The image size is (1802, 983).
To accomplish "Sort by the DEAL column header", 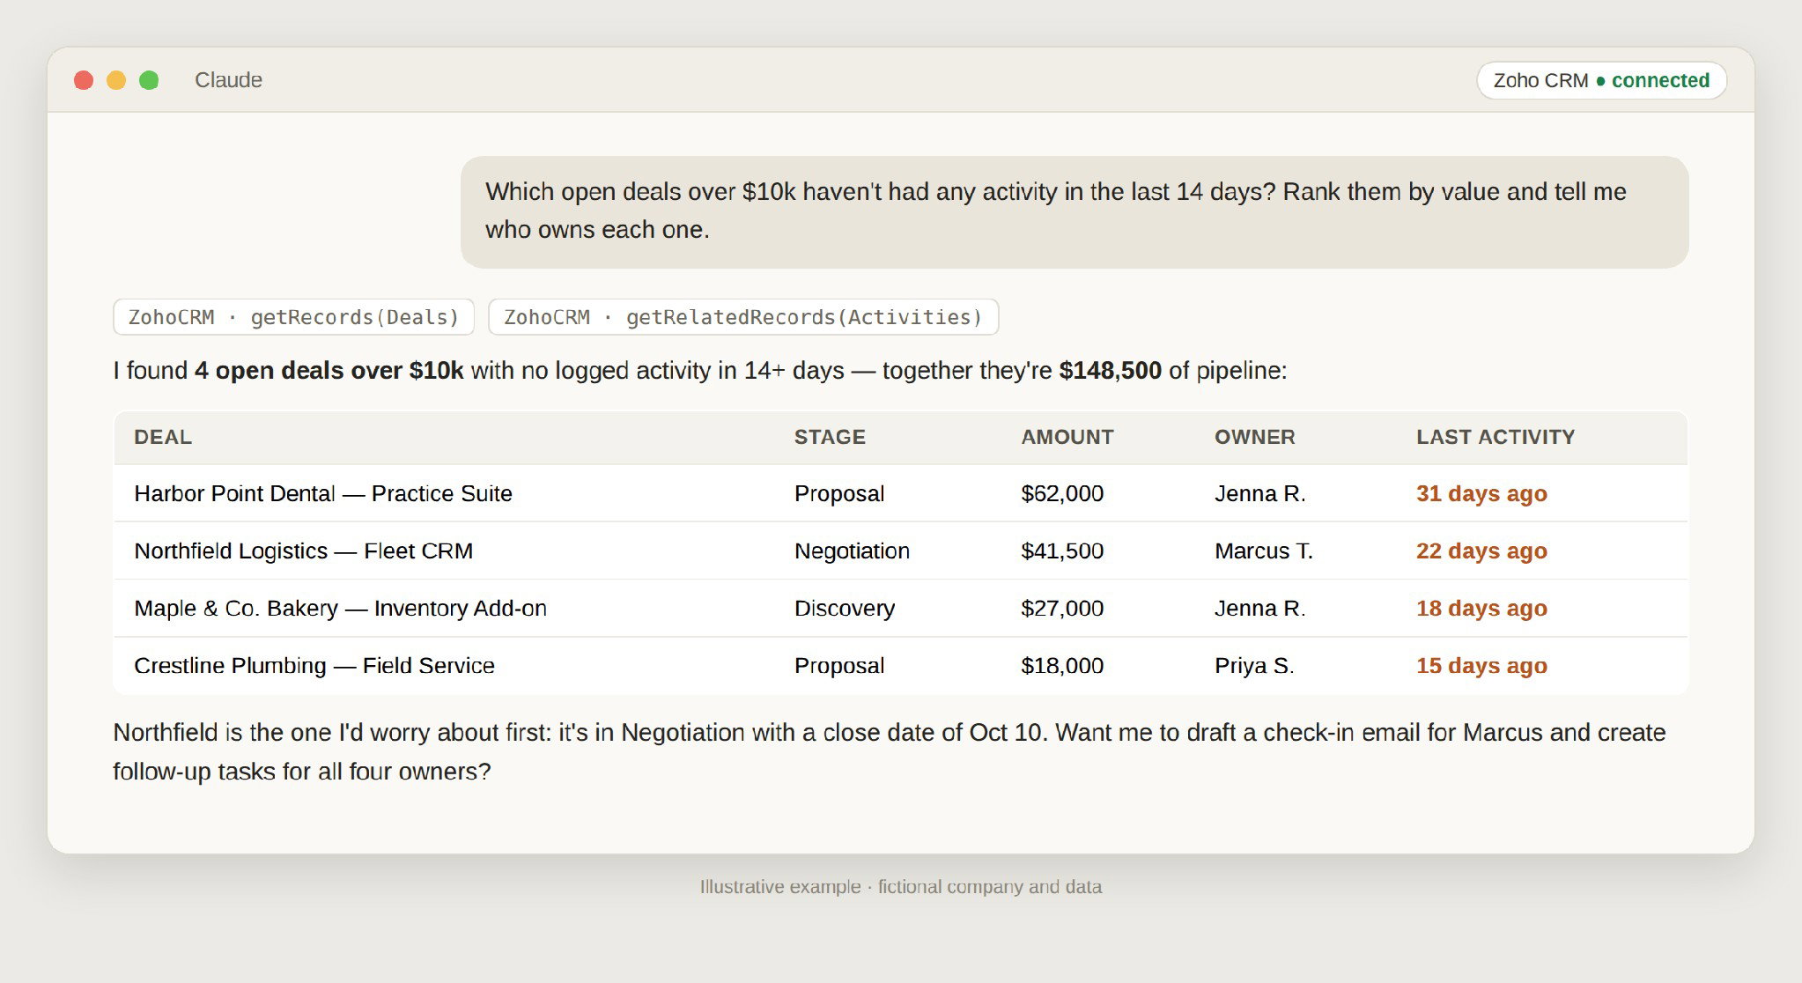I will [x=163, y=437].
